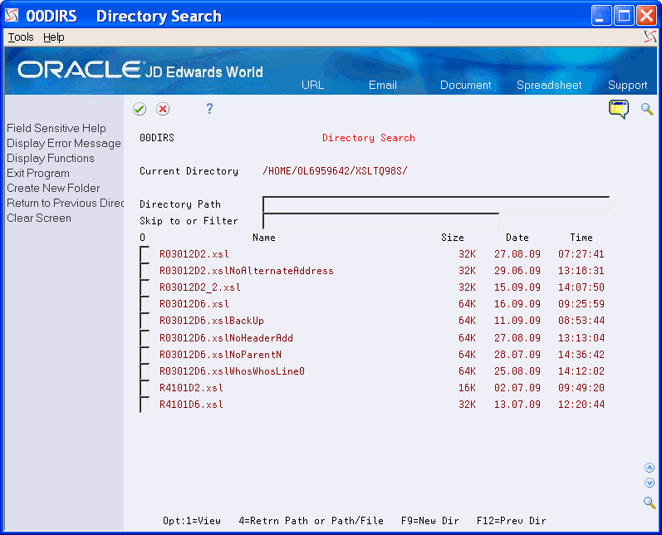Select Field Sensitive Help
This screenshot has height=535, width=662.
point(56,128)
